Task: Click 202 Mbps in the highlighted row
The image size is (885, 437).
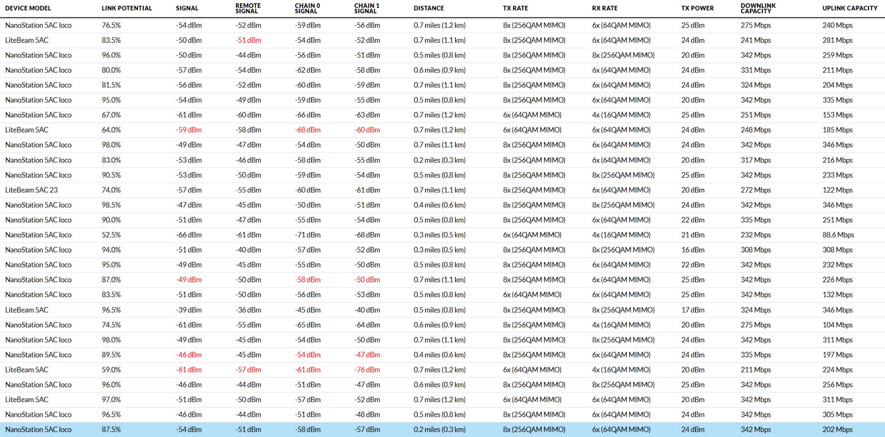Action: tap(838, 430)
